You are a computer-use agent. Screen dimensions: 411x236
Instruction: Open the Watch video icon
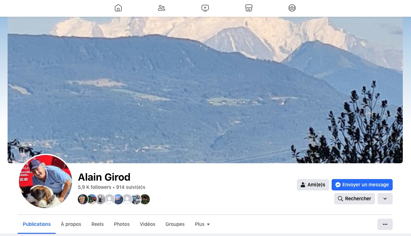click(205, 8)
